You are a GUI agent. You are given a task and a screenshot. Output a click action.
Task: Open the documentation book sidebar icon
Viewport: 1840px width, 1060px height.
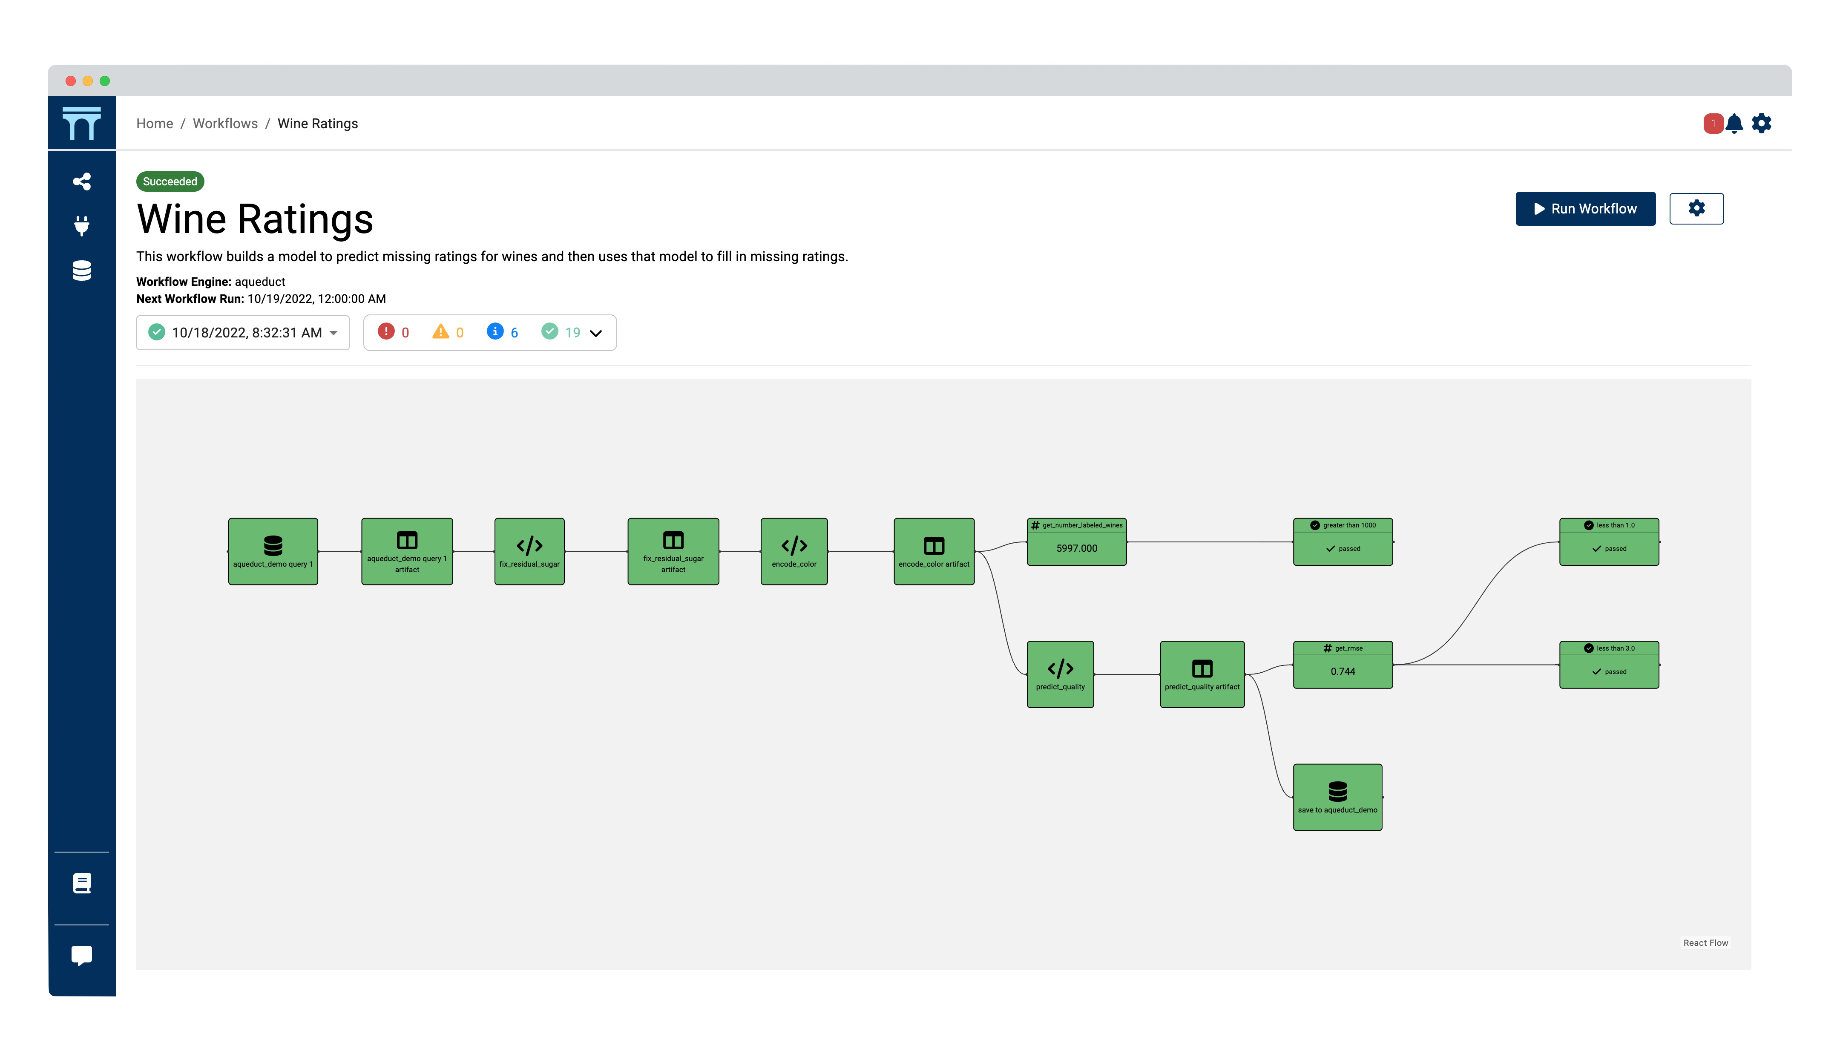tap(81, 883)
